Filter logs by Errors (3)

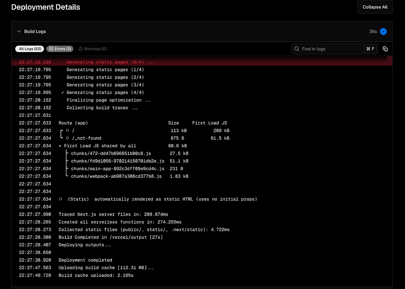[x=60, y=49]
